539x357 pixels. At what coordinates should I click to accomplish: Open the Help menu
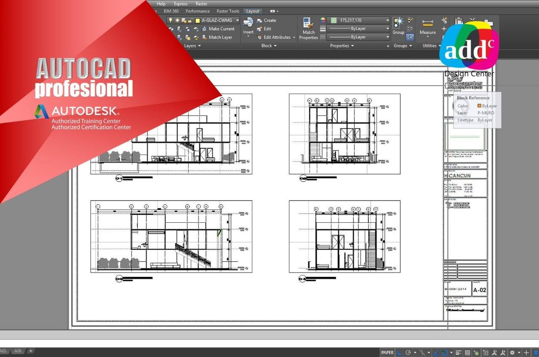tap(161, 4)
